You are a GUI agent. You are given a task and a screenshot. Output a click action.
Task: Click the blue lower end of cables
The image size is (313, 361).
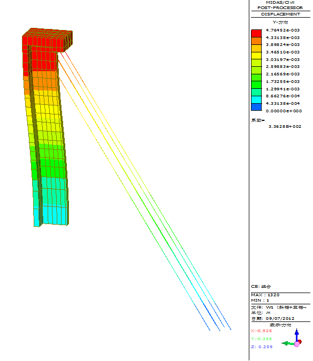click(x=219, y=322)
